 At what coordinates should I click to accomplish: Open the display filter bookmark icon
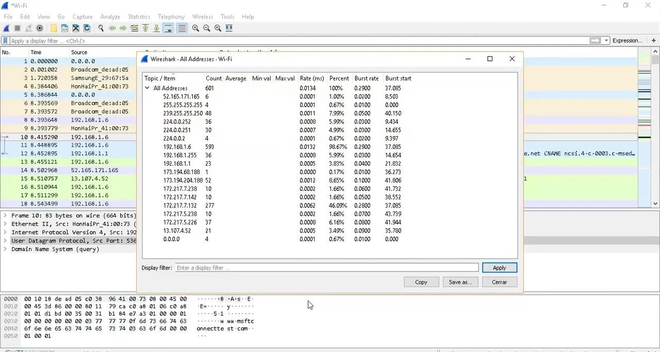5,41
